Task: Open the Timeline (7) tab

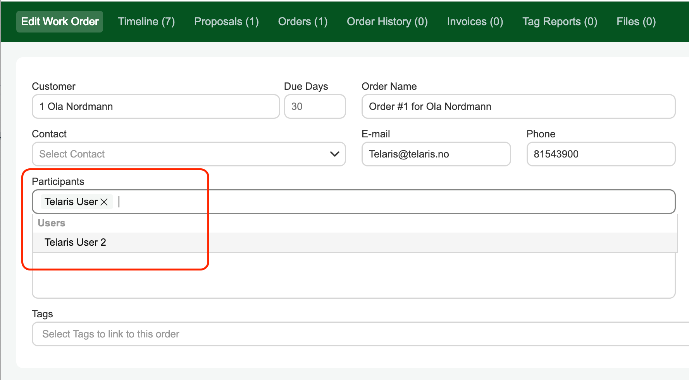Action: click(x=146, y=22)
